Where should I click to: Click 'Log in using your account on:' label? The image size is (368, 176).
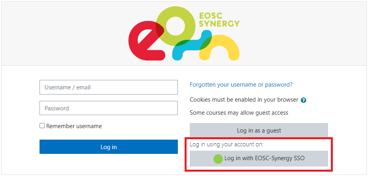coord(226,144)
